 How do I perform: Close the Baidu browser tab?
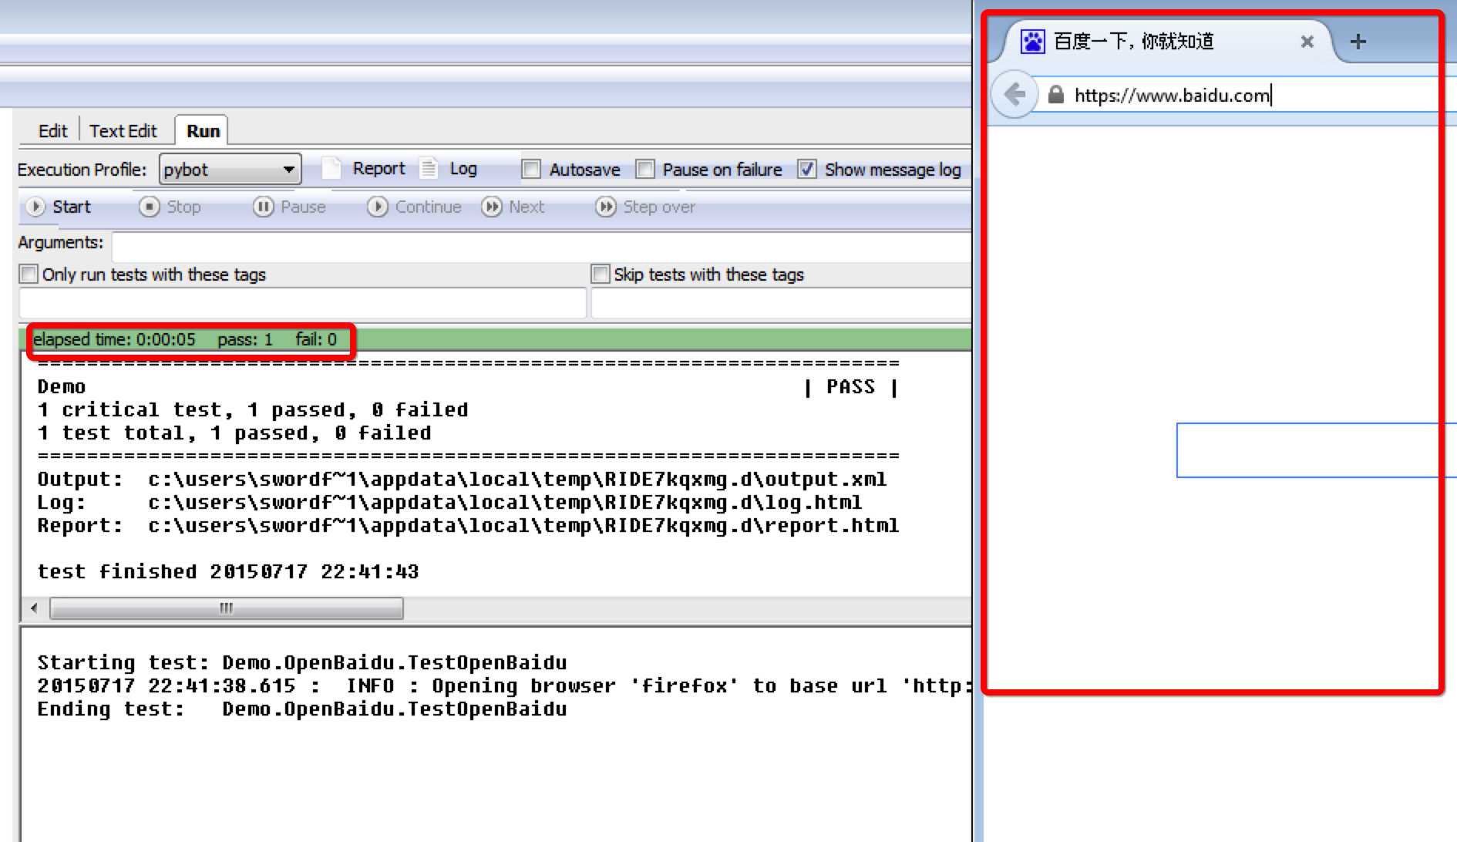1307,42
